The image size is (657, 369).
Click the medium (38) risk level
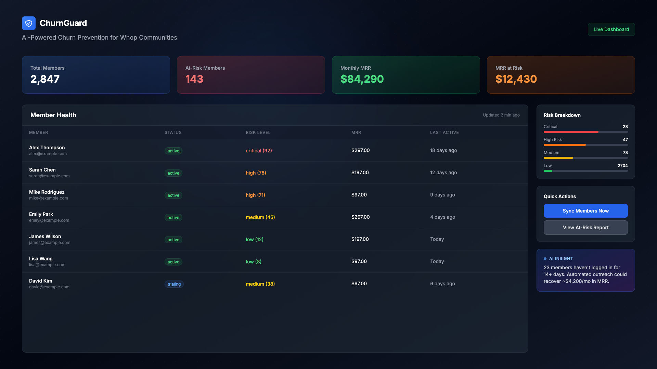click(260, 284)
